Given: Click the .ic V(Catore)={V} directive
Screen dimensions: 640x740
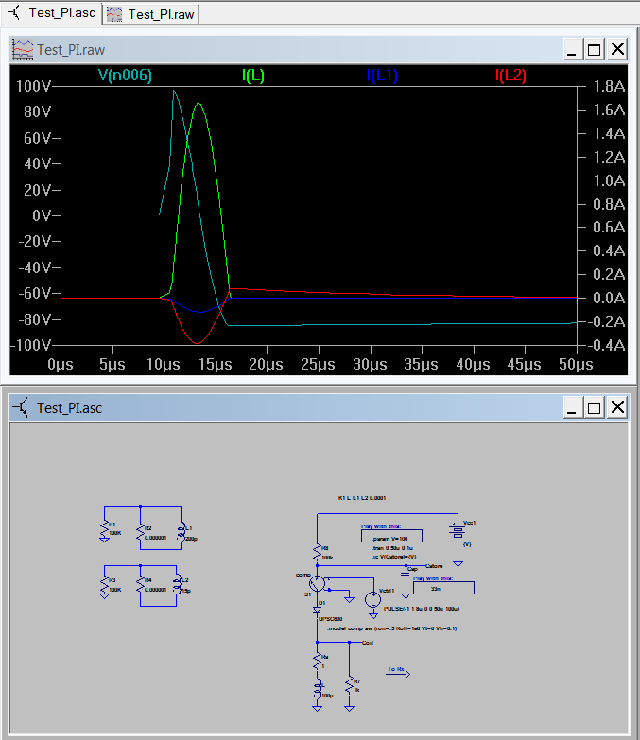Looking at the screenshot, I should click(394, 557).
